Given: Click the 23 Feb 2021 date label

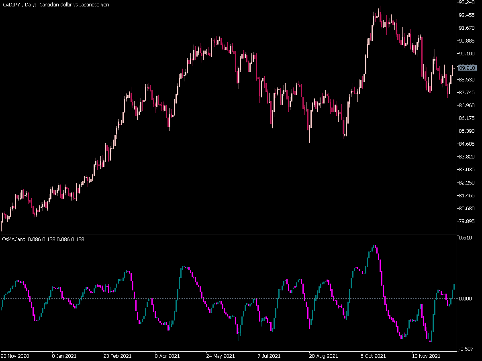Looking at the screenshot, I should [118, 356].
